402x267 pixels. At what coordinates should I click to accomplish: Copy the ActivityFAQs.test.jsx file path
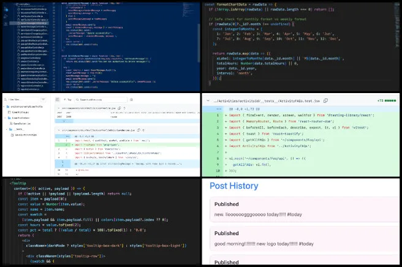325,100
